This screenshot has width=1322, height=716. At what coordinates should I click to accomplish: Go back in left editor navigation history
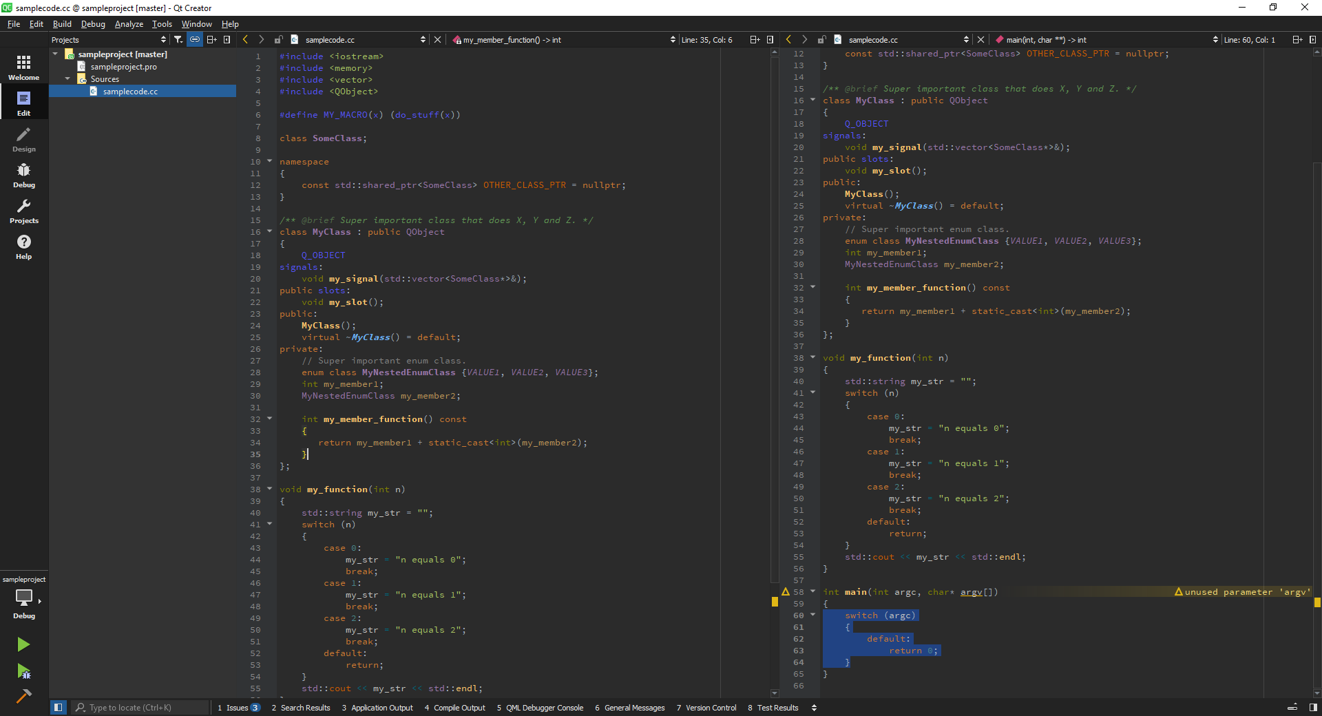(245, 40)
